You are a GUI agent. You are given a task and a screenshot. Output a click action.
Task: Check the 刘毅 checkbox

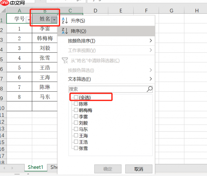(x=76, y=123)
